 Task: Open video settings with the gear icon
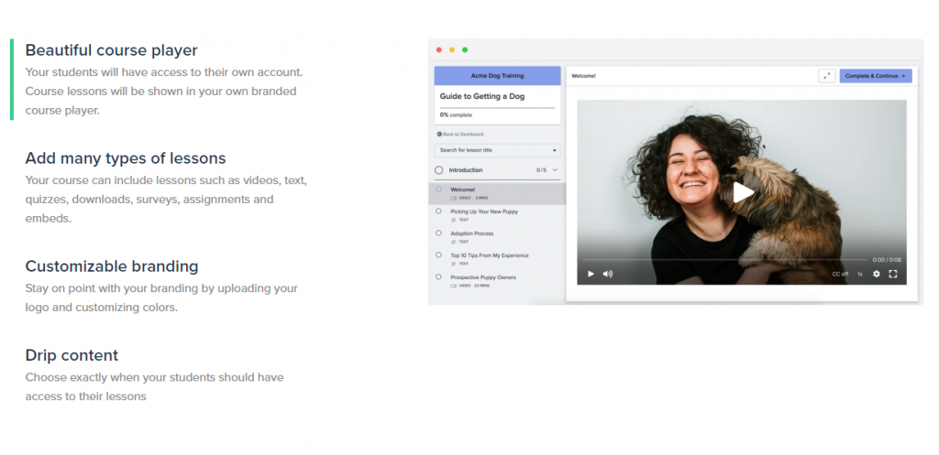876,274
